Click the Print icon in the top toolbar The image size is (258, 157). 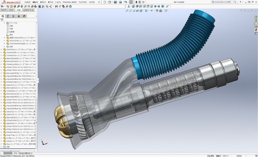tap(120, 2)
